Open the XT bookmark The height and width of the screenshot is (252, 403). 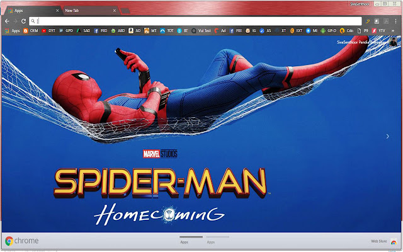tap(280, 31)
